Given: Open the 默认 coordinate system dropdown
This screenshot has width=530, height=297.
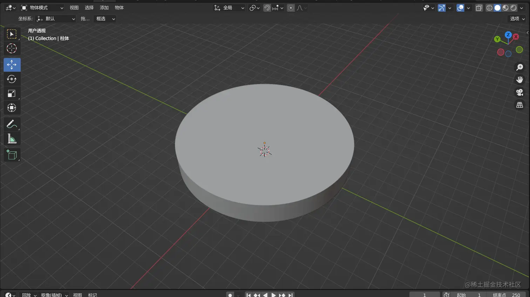Looking at the screenshot, I should click(x=56, y=19).
